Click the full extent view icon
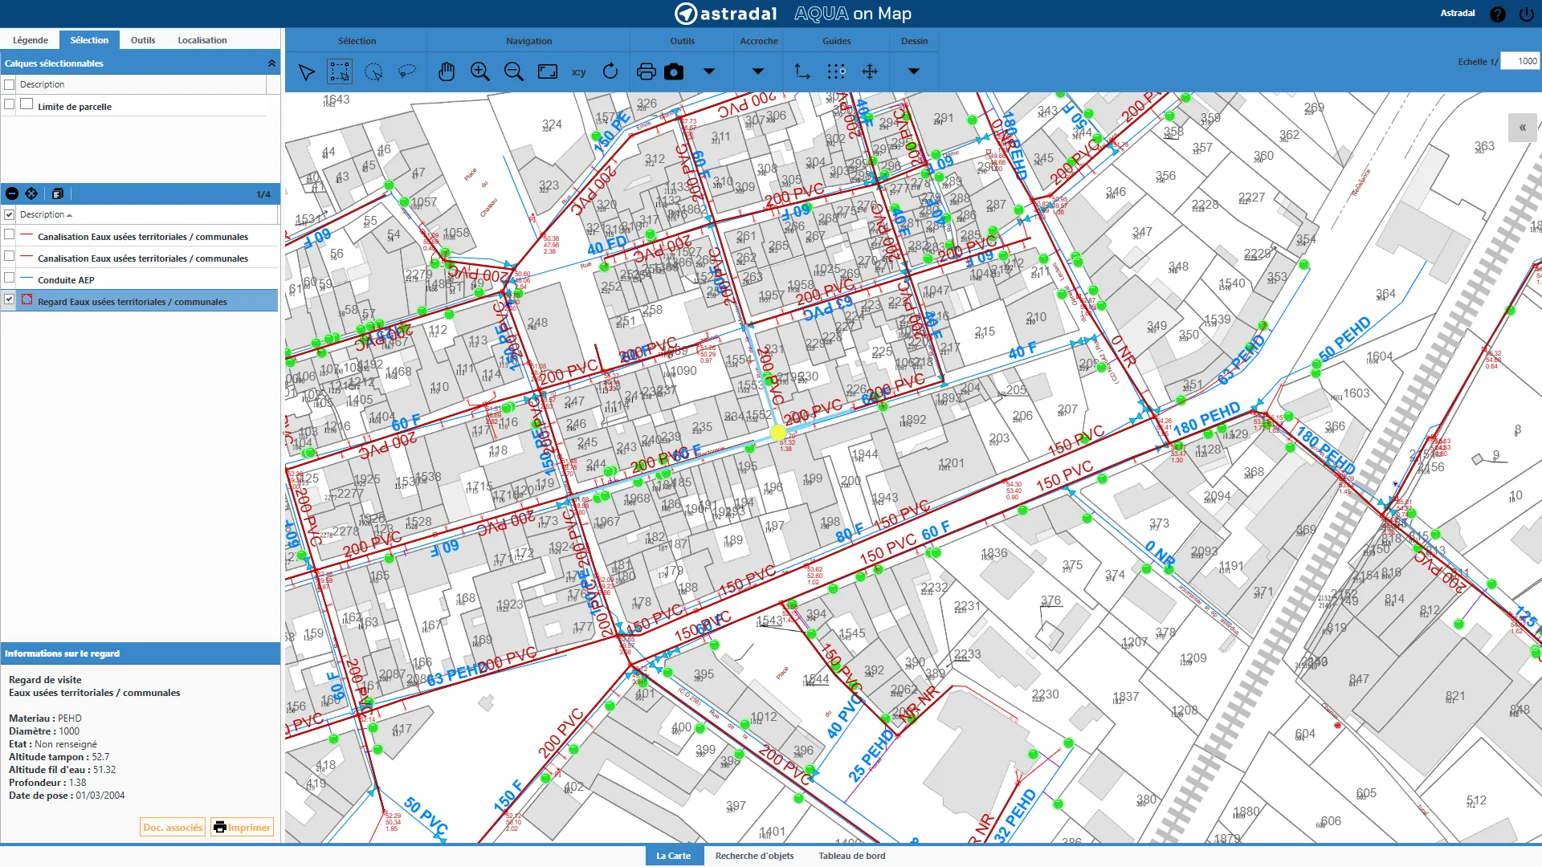The height and width of the screenshot is (867, 1542). point(548,72)
